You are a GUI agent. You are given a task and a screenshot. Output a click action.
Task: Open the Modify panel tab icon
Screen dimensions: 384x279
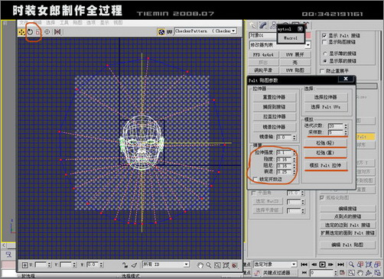263,25
